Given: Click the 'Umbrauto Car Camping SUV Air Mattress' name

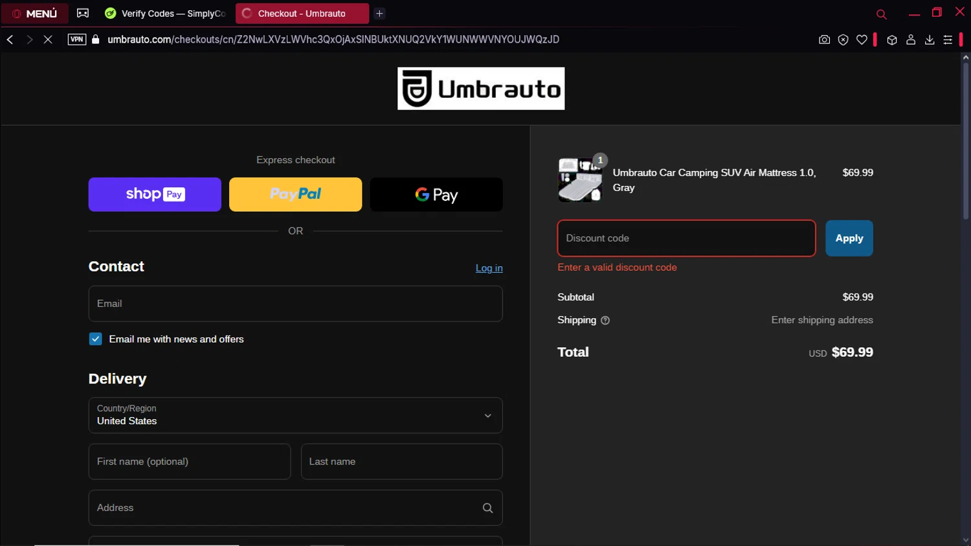Looking at the screenshot, I should [715, 180].
